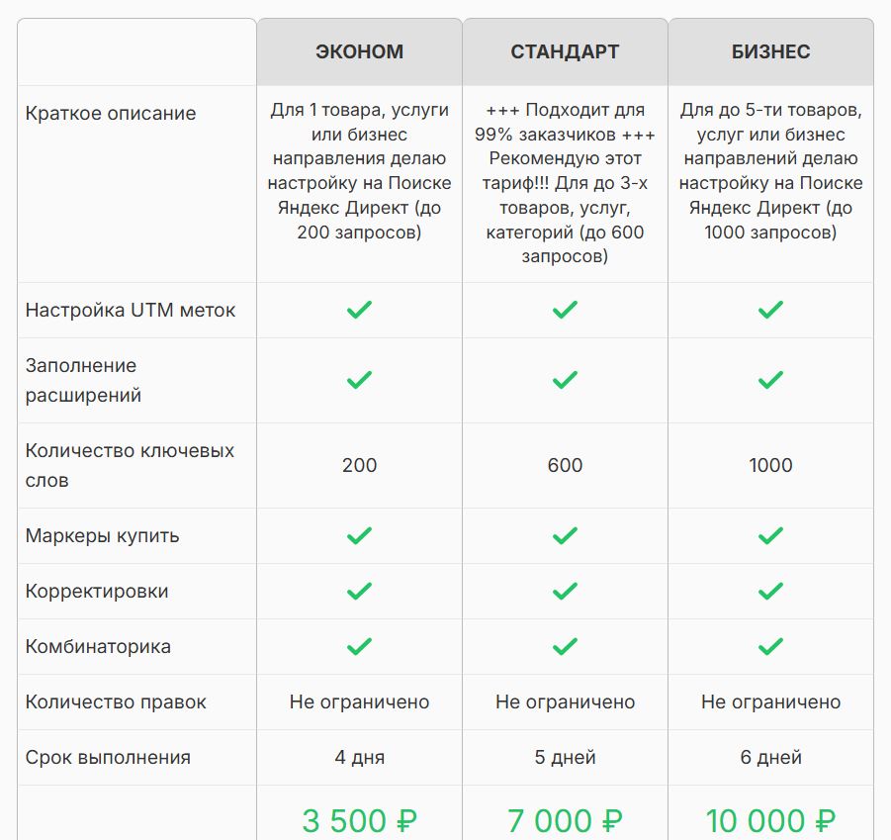Screen dimensions: 891x840
Task: Click the 7 000 ₽ price
Action: (x=565, y=820)
